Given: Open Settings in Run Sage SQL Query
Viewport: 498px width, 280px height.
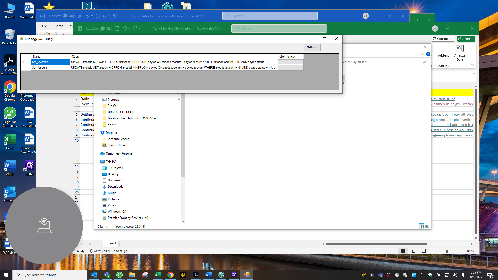Looking at the screenshot, I should tap(312, 47).
